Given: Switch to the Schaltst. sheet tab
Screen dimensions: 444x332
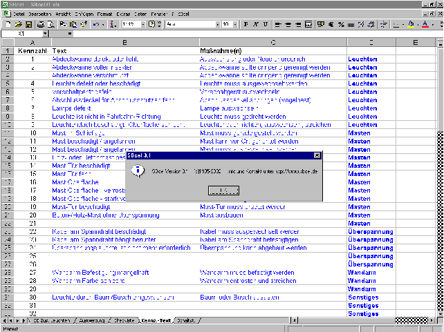Looking at the screenshot, I should click(186, 321).
